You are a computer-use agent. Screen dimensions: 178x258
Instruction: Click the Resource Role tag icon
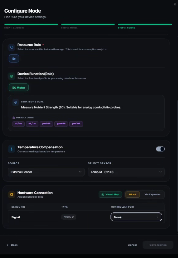[11, 47]
